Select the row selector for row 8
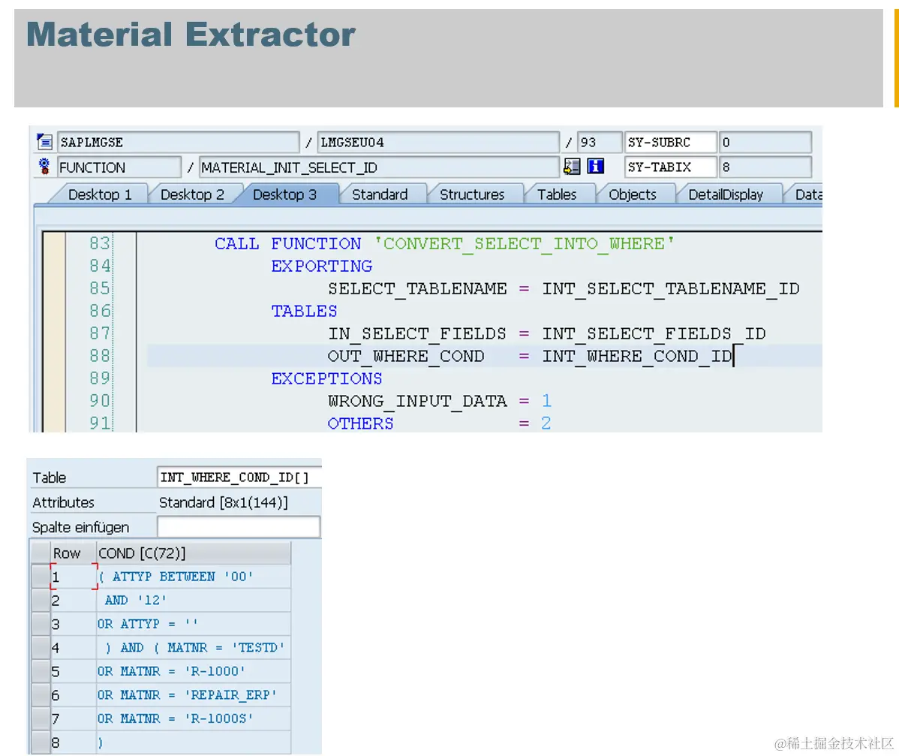899x756 pixels. [40, 742]
